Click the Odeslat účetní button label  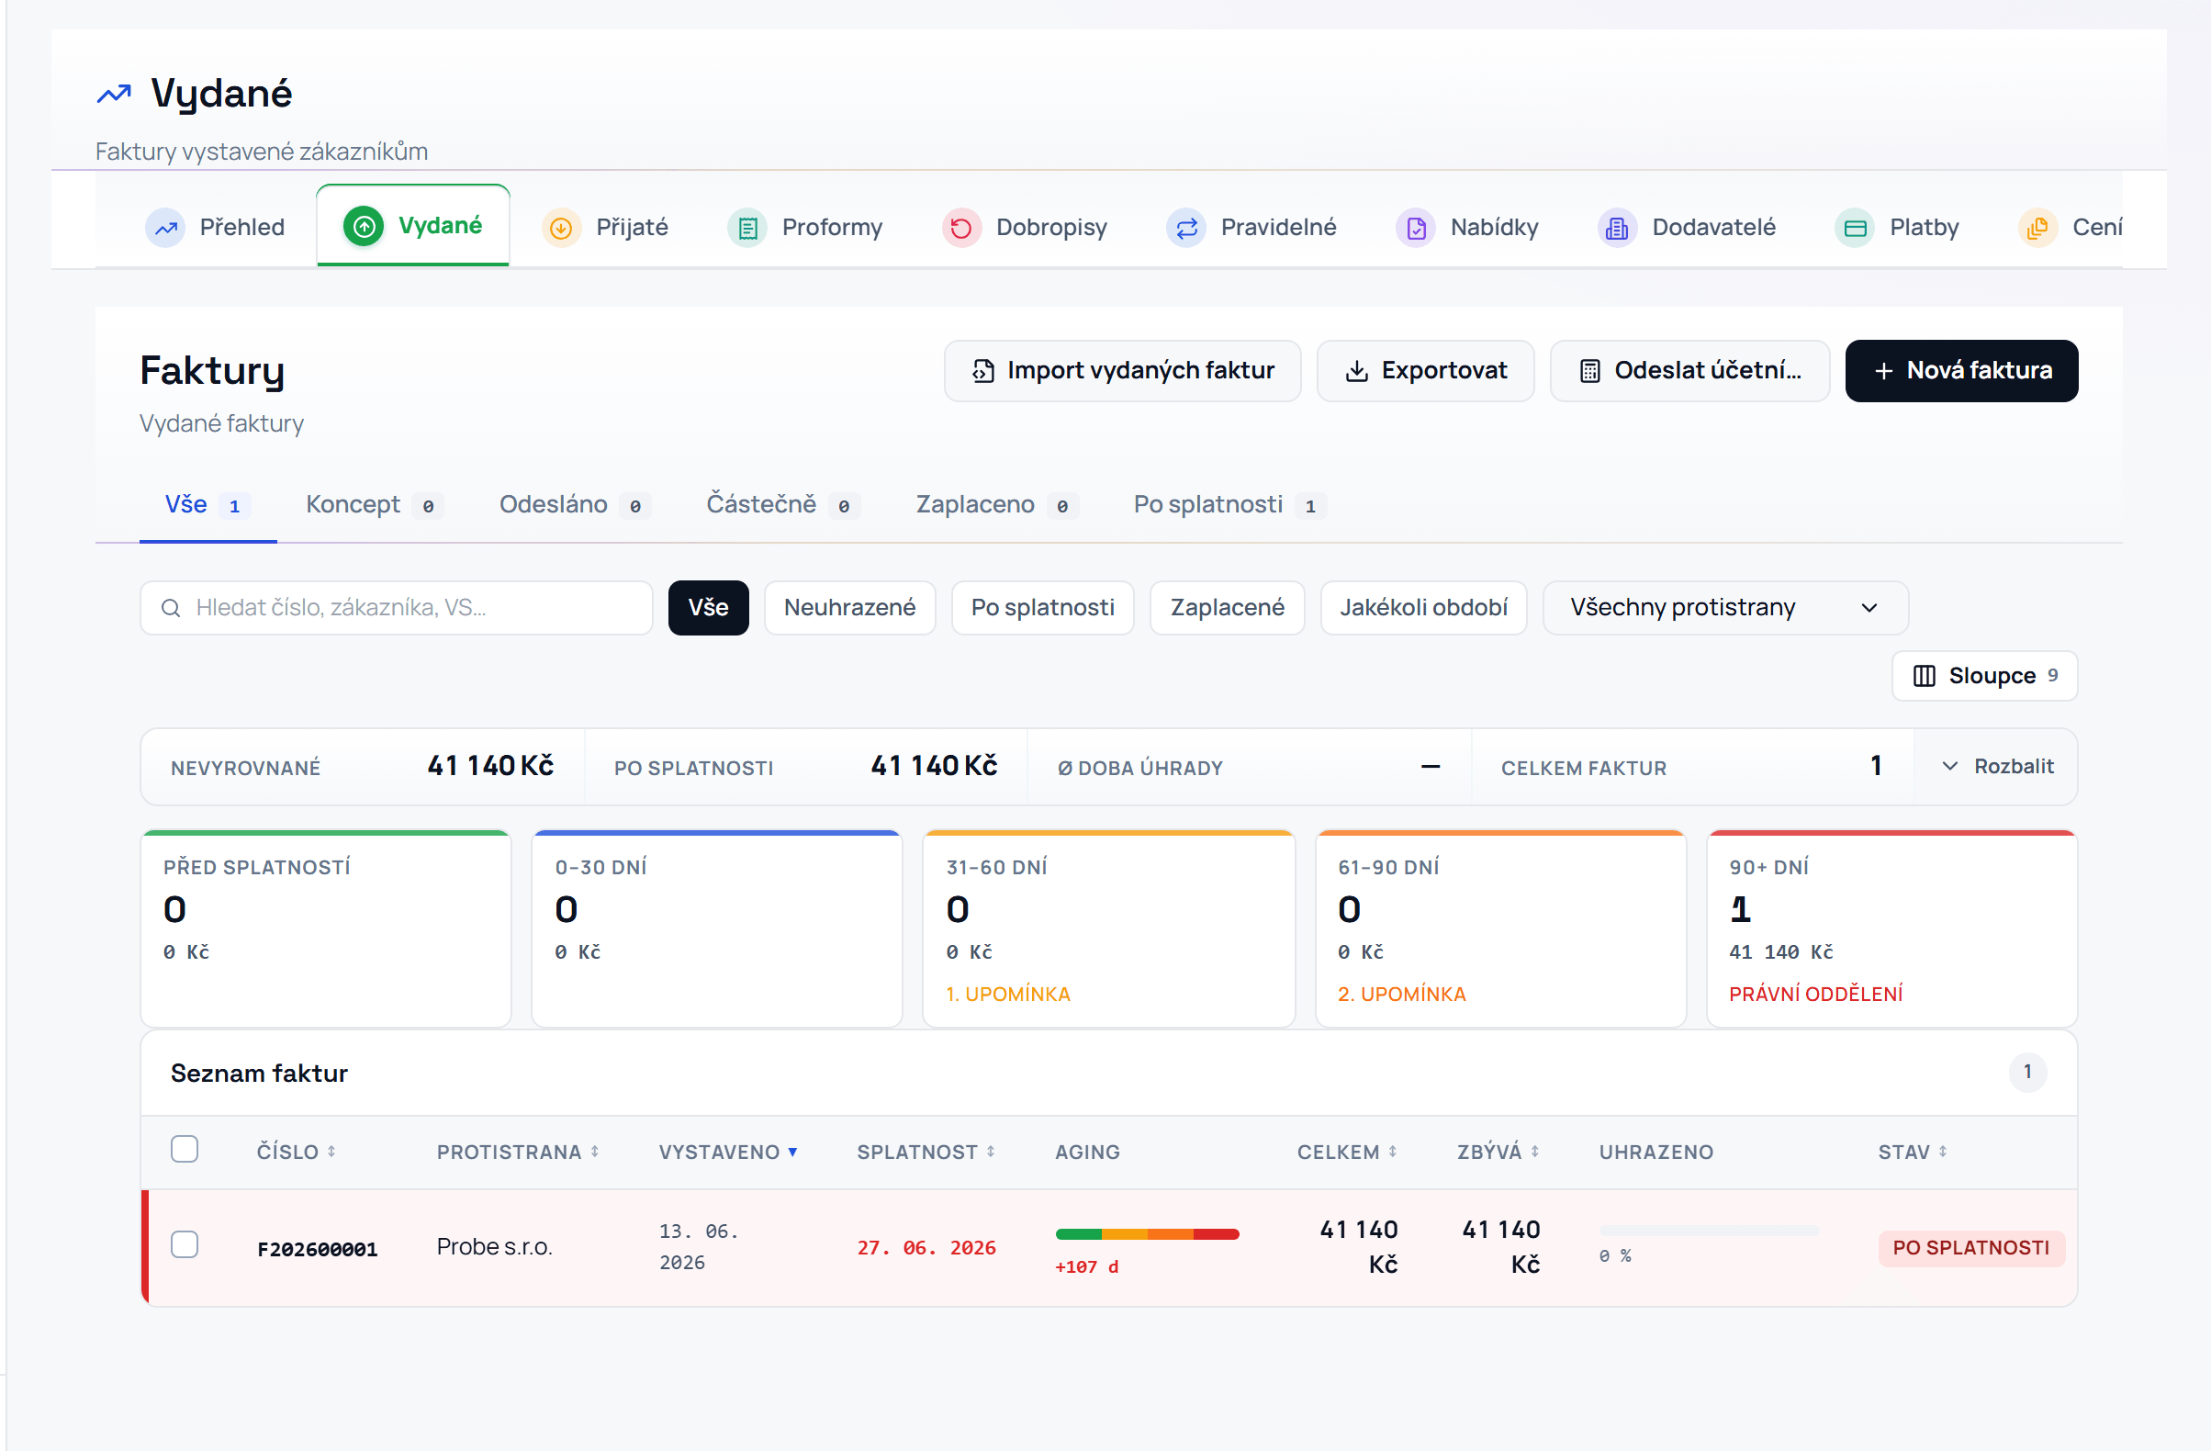(x=1709, y=371)
